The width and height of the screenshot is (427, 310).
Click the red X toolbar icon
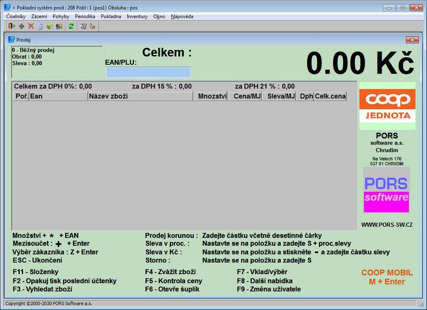click(x=31, y=26)
